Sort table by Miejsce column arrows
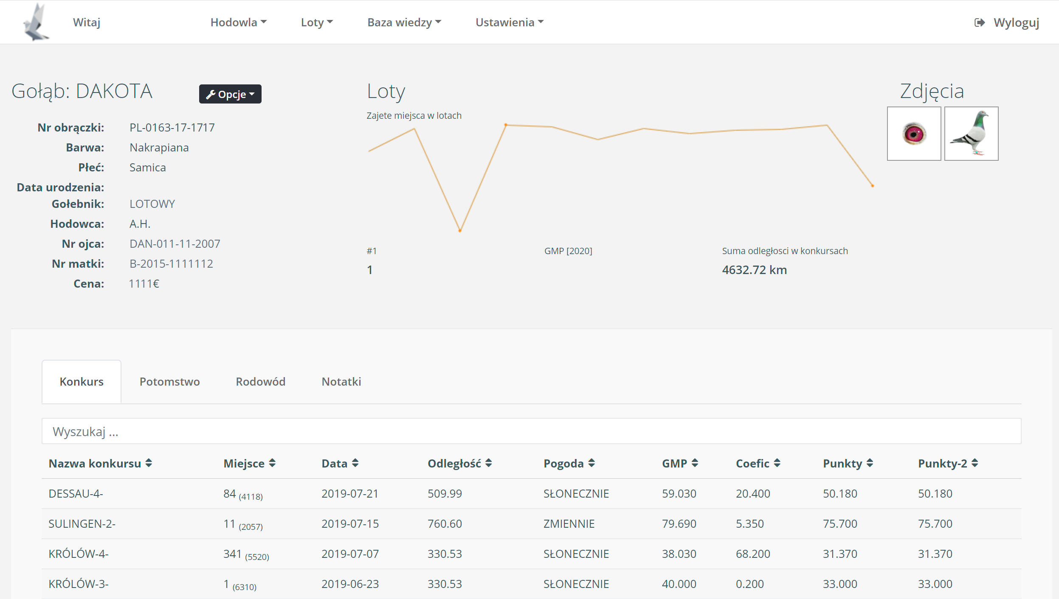Screen dimensions: 1059x599 pyautogui.click(x=272, y=463)
